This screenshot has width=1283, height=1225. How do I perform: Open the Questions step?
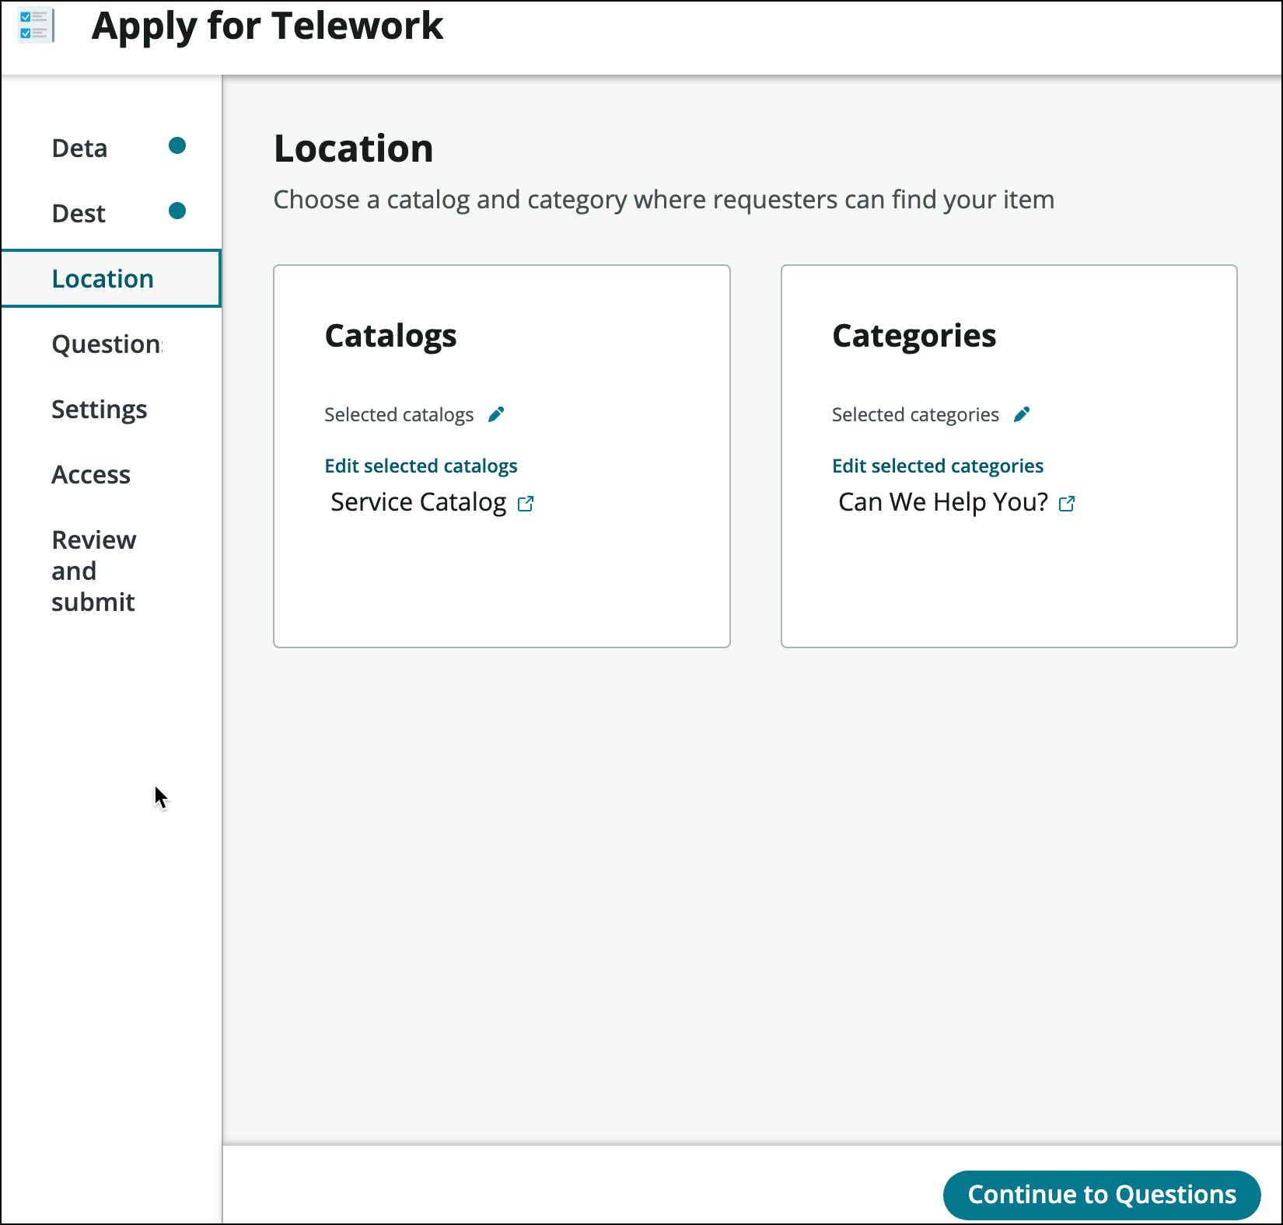tap(107, 344)
